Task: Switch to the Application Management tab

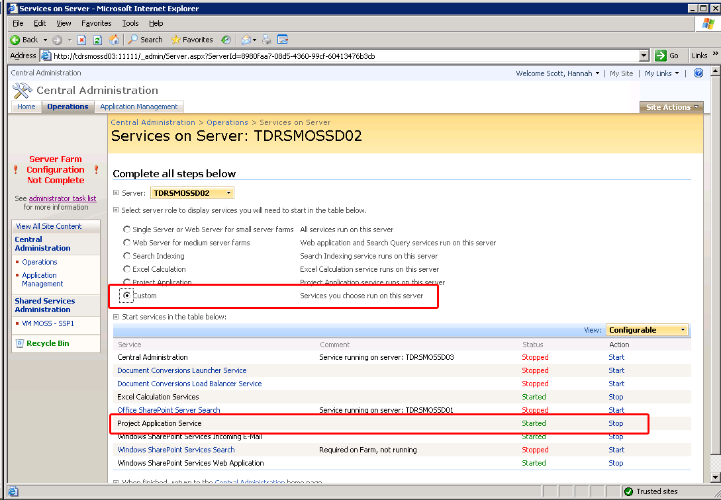Action: click(139, 106)
